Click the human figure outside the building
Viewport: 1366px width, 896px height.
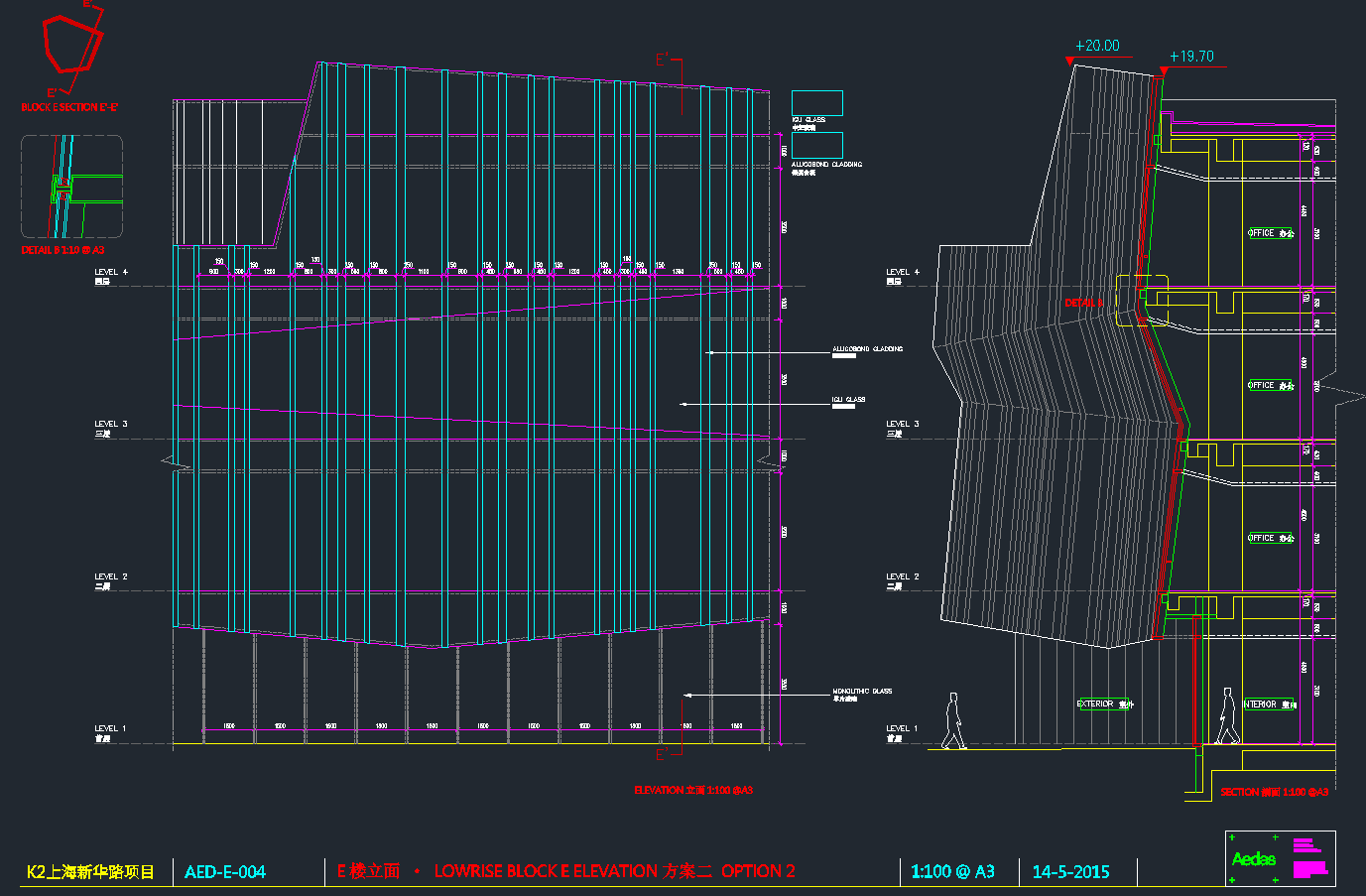coord(953,720)
